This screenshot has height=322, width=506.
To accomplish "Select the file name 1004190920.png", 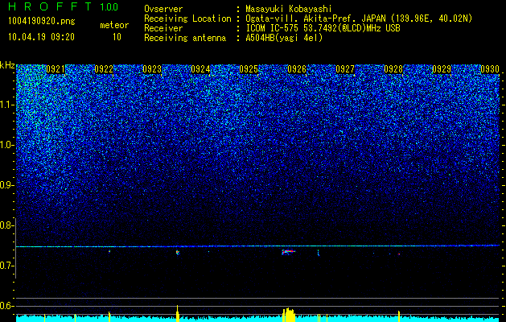I will 42,22.
